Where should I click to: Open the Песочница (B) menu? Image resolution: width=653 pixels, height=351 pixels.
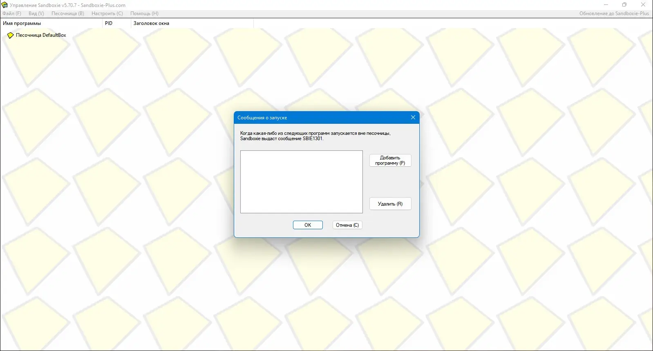click(x=68, y=13)
